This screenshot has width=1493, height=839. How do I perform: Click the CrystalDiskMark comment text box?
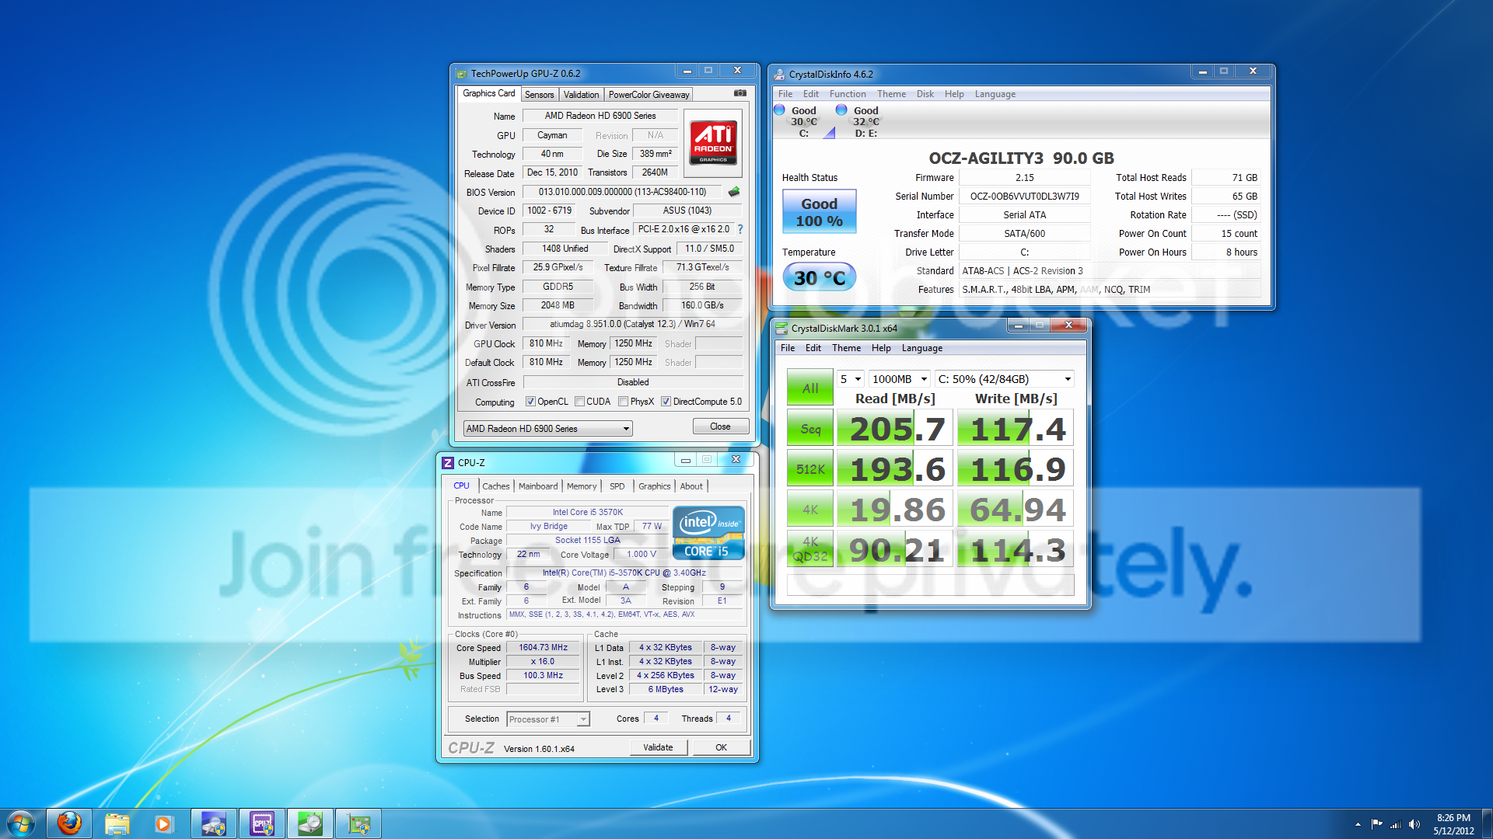click(930, 585)
